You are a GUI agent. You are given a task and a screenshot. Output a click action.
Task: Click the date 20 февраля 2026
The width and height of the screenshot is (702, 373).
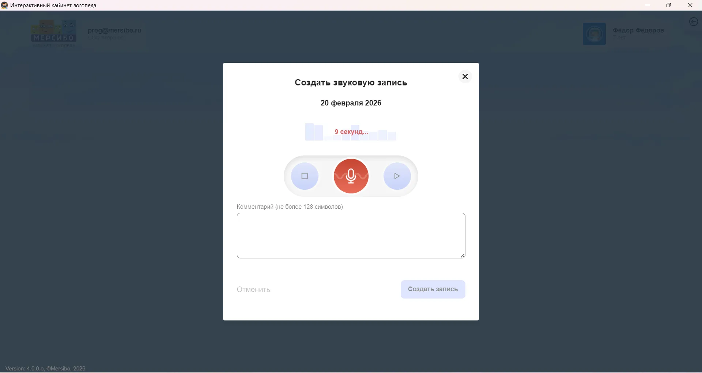point(351,103)
